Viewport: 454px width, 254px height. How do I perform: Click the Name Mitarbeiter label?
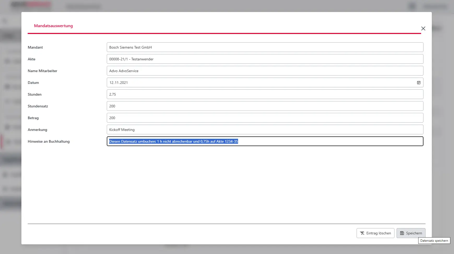[42, 71]
